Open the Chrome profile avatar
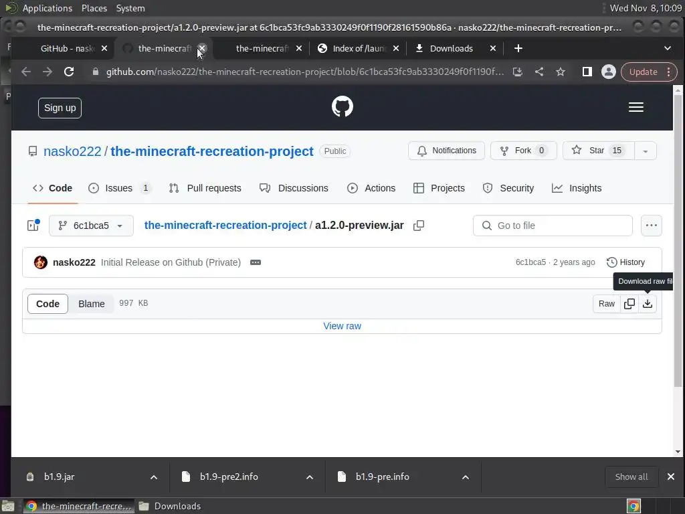685x514 pixels. [x=608, y=72]
